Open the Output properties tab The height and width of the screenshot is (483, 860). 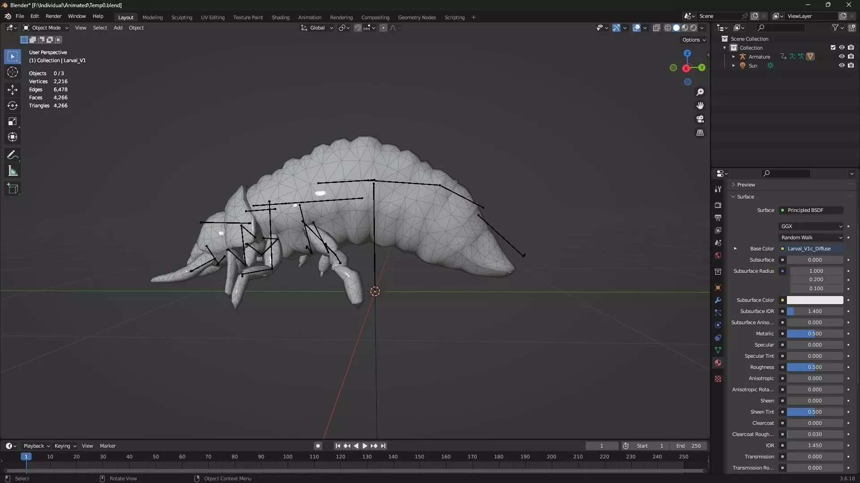click(718, 217)
